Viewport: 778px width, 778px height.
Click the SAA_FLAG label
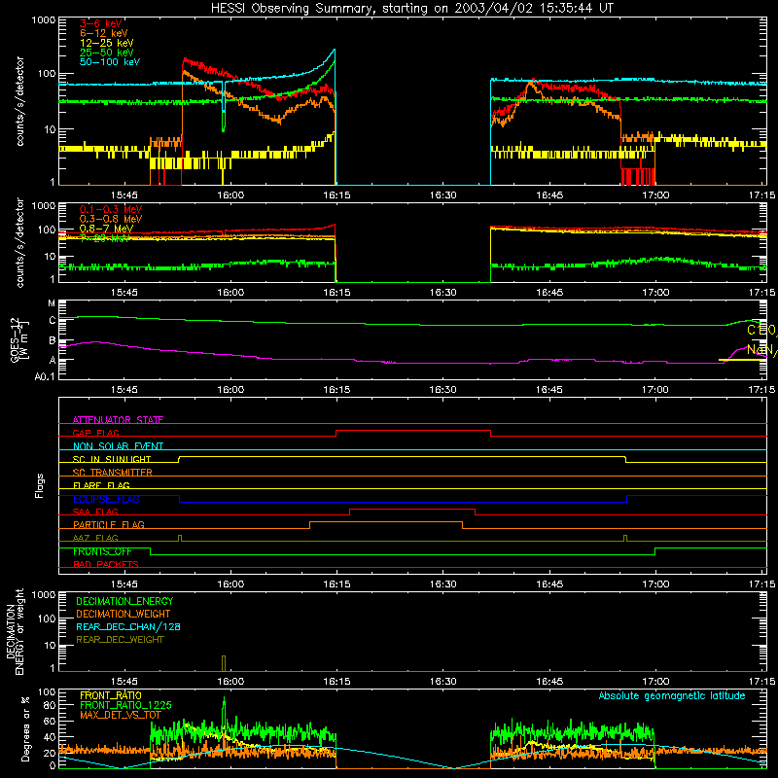(95, 512)
